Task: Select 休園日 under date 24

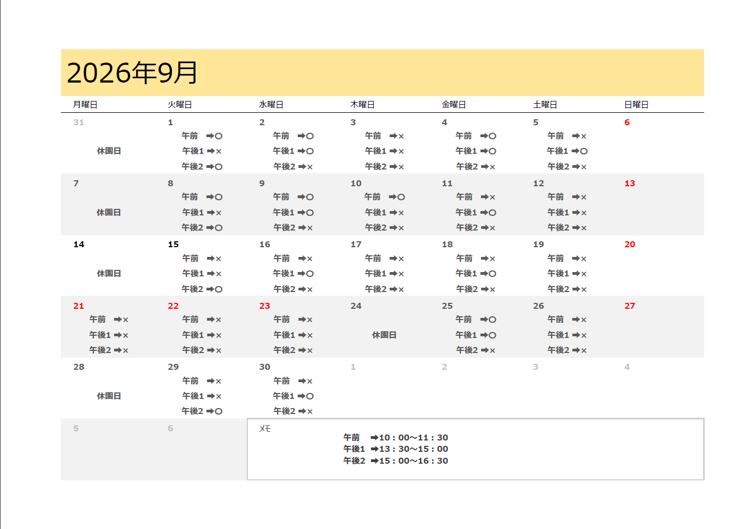Action: [384, 335]
